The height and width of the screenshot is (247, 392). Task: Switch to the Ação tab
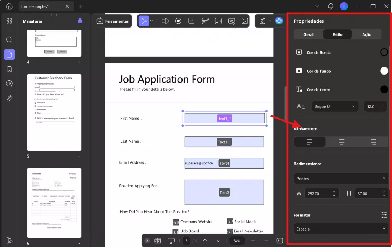pyautogui.click(x=367, y=34)
